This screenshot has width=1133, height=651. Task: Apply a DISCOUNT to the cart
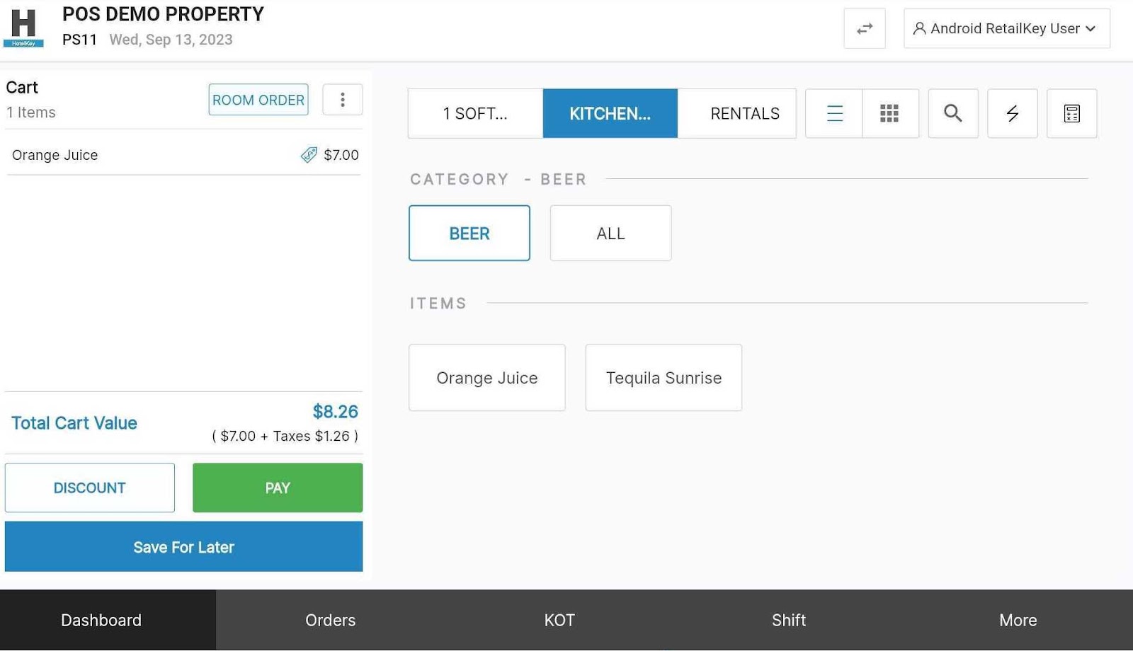click(x=90, y=488)
